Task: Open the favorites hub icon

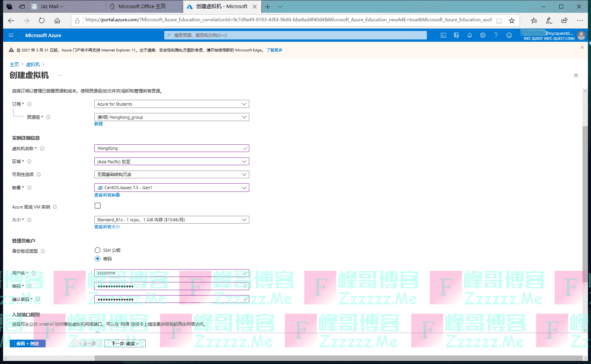Action: [534, 21]
